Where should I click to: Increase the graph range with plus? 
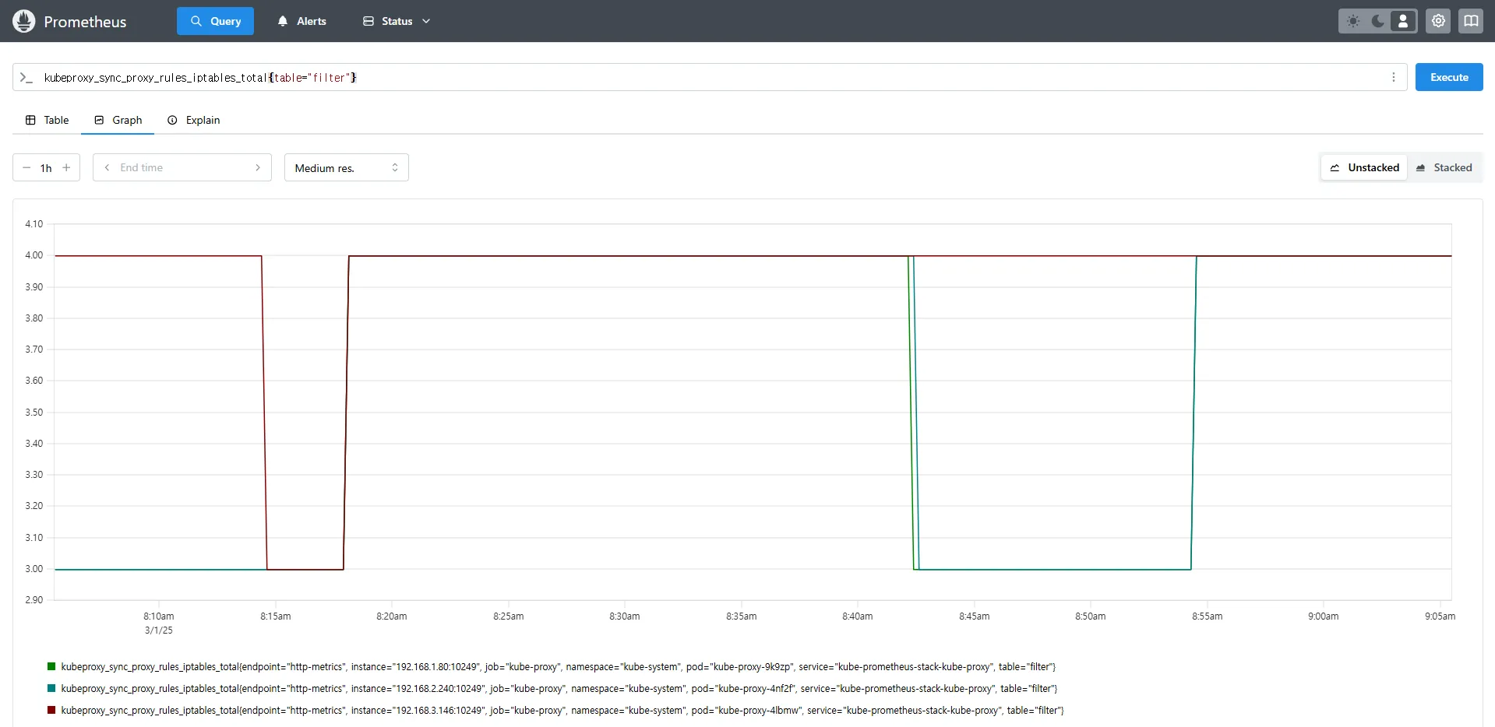66,167
